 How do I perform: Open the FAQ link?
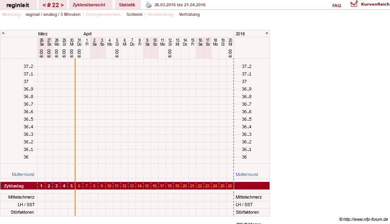(x=336, y=6)
